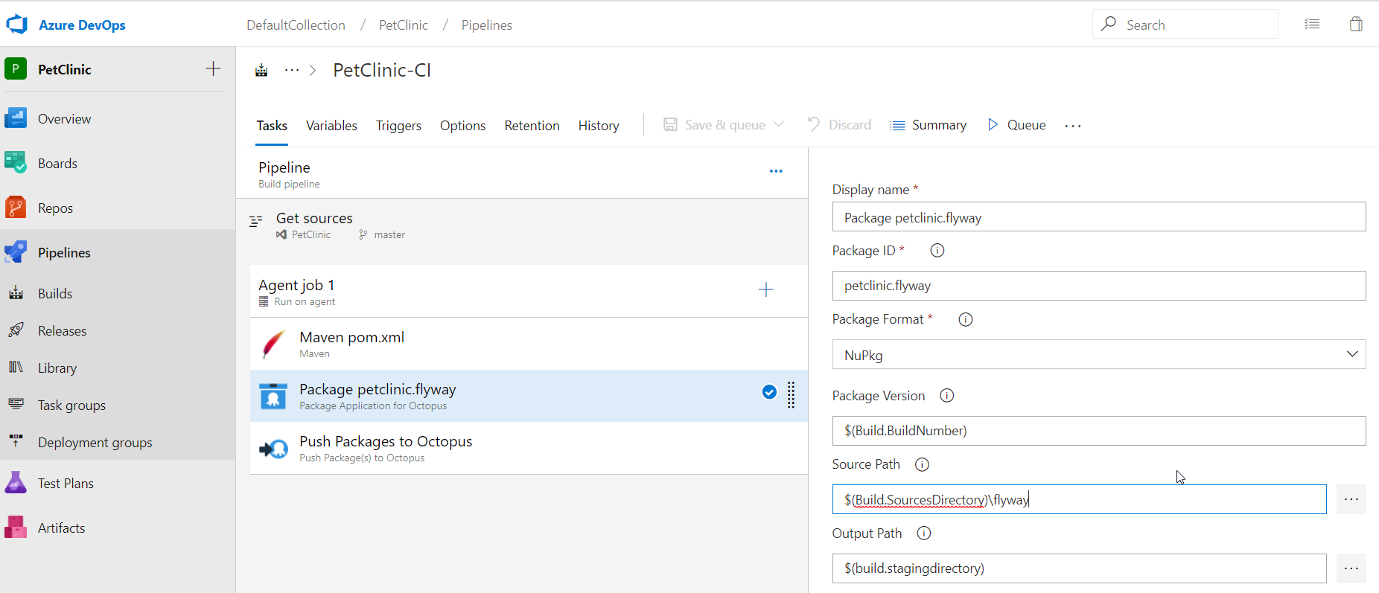Add a task to Agent job 1
Viewport: 1379px width, 593px height.
[x=765, y=289]
